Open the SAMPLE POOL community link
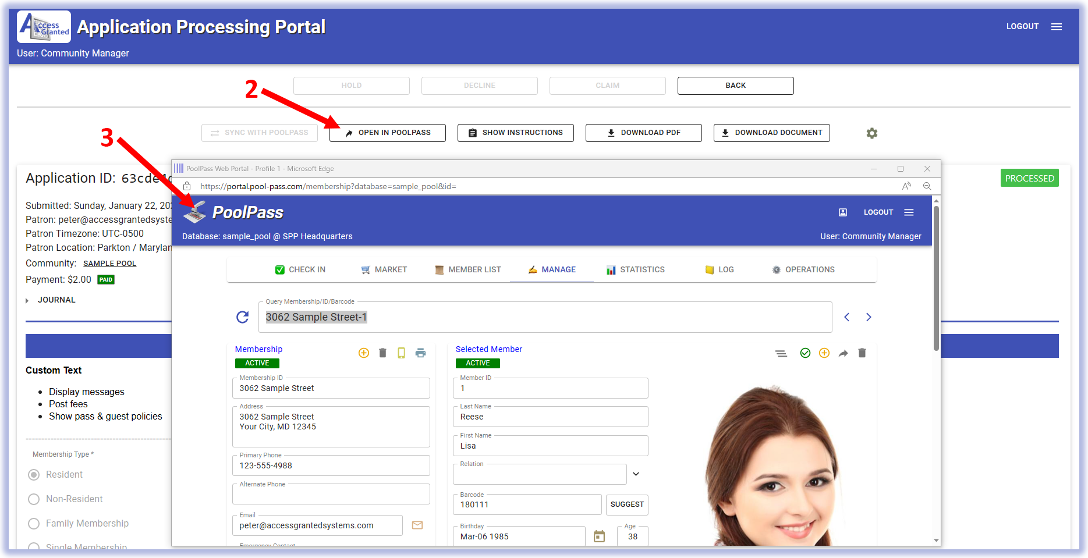The height and width of the screenshot is (558, 1088). pyautogui.click(x=109, y=264)
